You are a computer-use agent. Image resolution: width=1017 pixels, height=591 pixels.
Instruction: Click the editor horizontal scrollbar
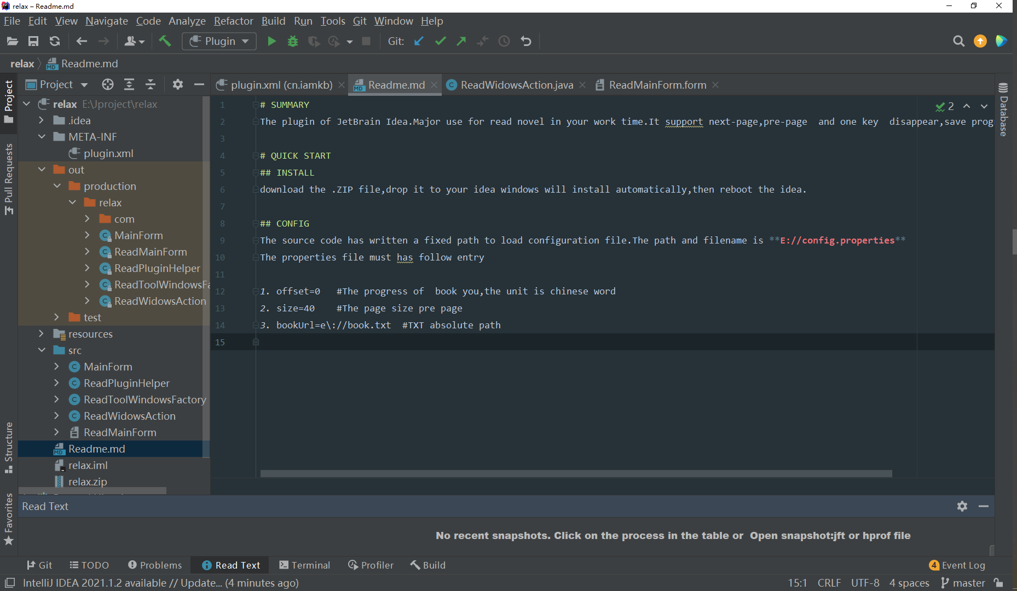point(576,473)
